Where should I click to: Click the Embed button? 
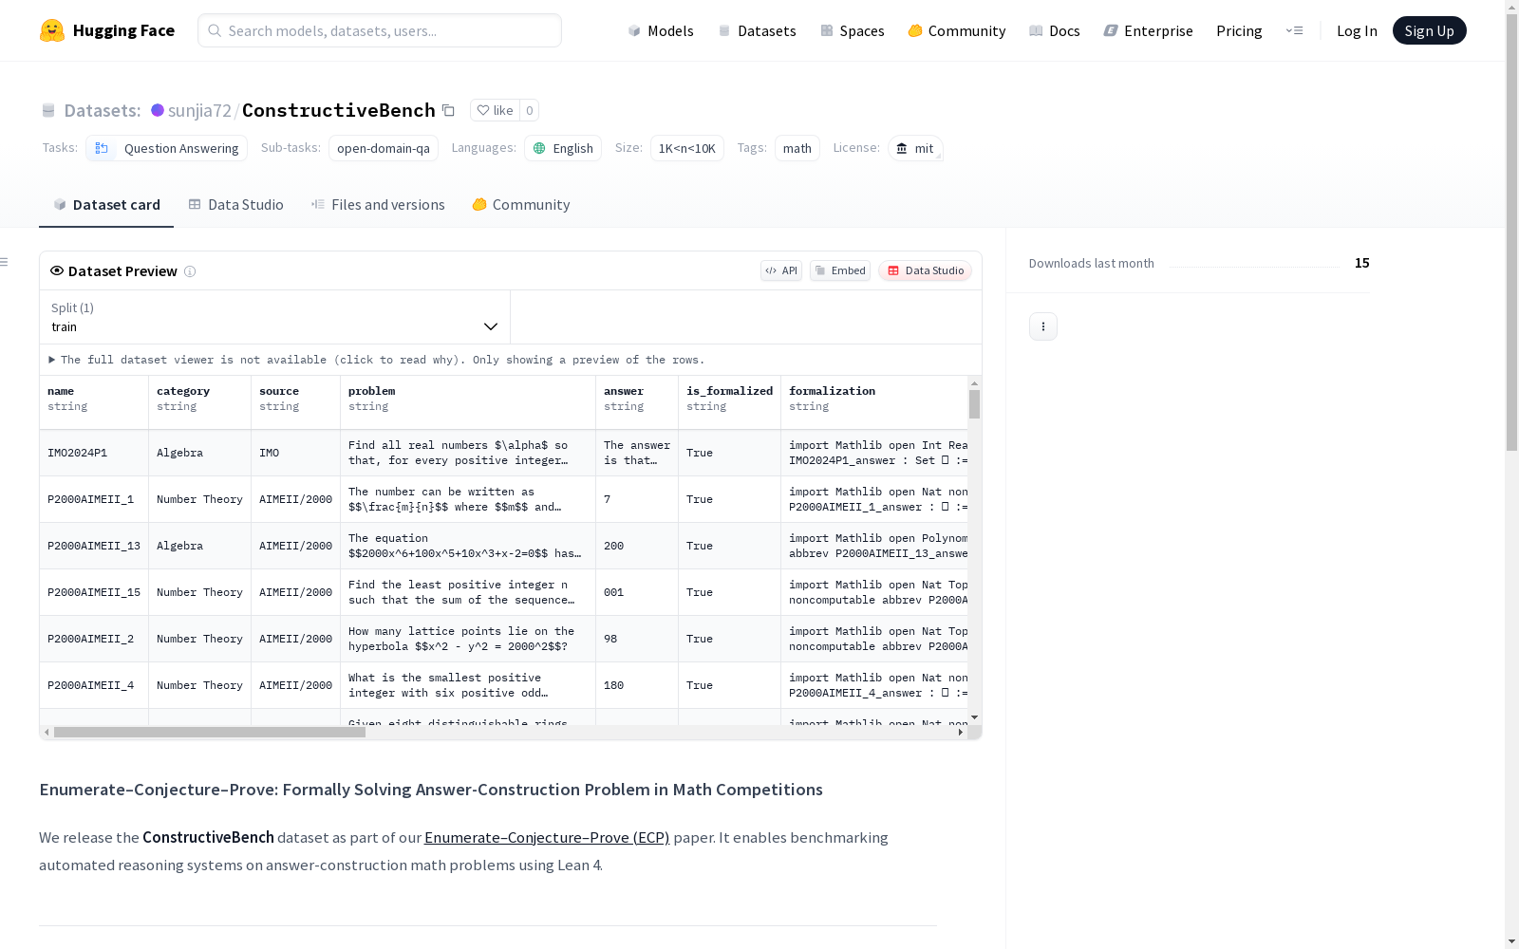pyautogui.click(x=840, y=270)
